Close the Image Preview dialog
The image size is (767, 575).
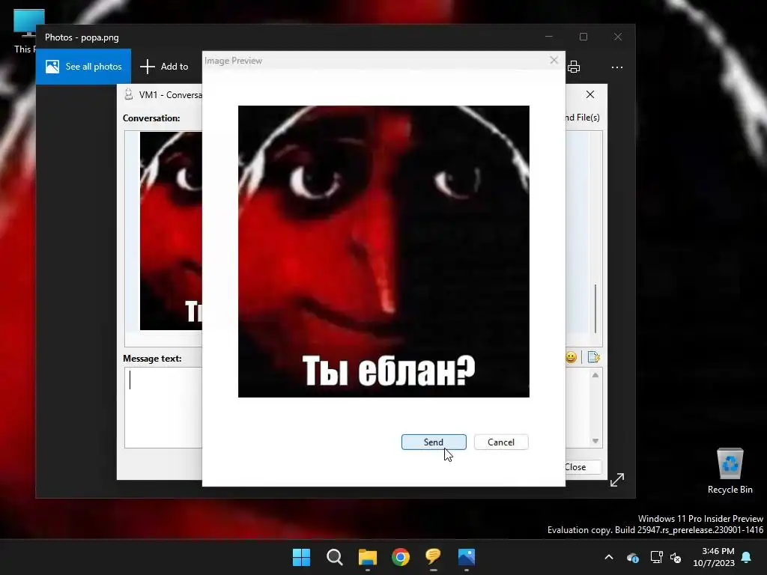click(x=554, y=60)
